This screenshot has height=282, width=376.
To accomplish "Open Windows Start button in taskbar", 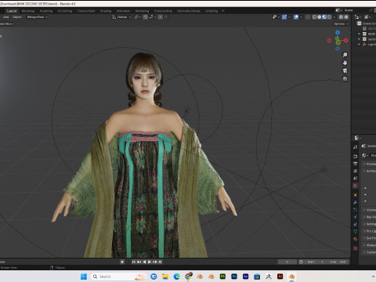I will [x=84, y=277].
